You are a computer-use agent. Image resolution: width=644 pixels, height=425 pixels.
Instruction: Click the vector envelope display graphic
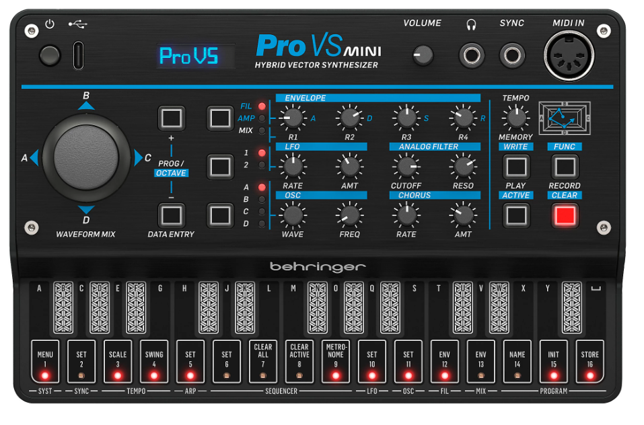[565, 118]
